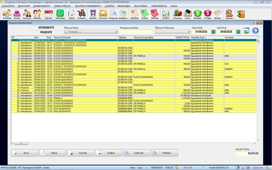Image resolution: width=272 pixels, height=170 pixels.
Task: Open the Agenda calendar icon
Action: point(49,14)
